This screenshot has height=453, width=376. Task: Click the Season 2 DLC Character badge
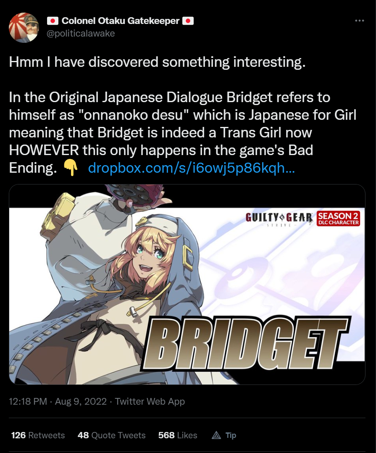pyautogui.click(x=338, y=219)
